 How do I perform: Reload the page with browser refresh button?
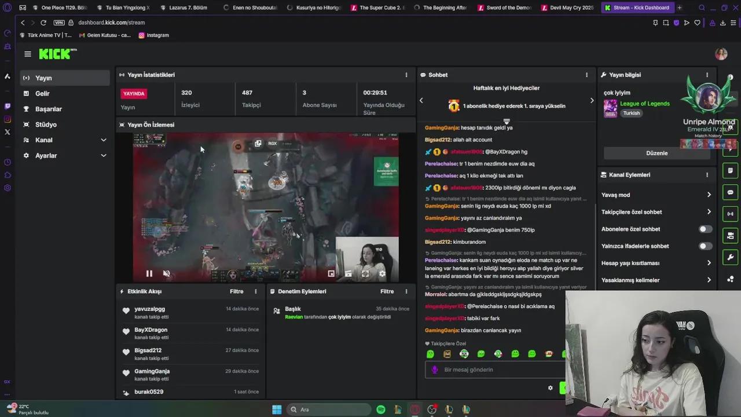pyautogui.click(x=43, y=23)
